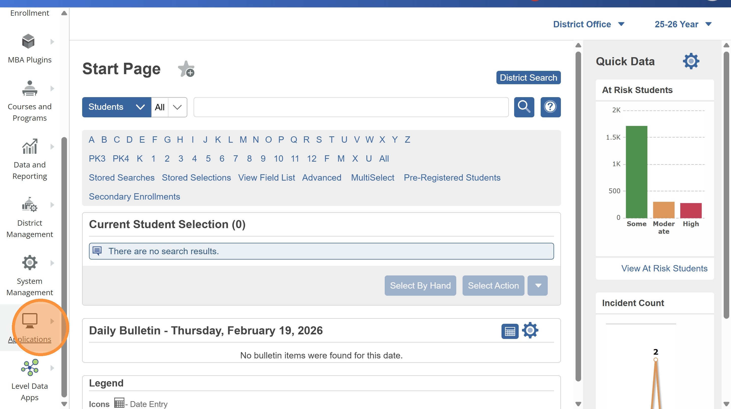Add Start Page to favorites star icon
The height and width of the screenshot is (409, 731).
click(186, 69)
